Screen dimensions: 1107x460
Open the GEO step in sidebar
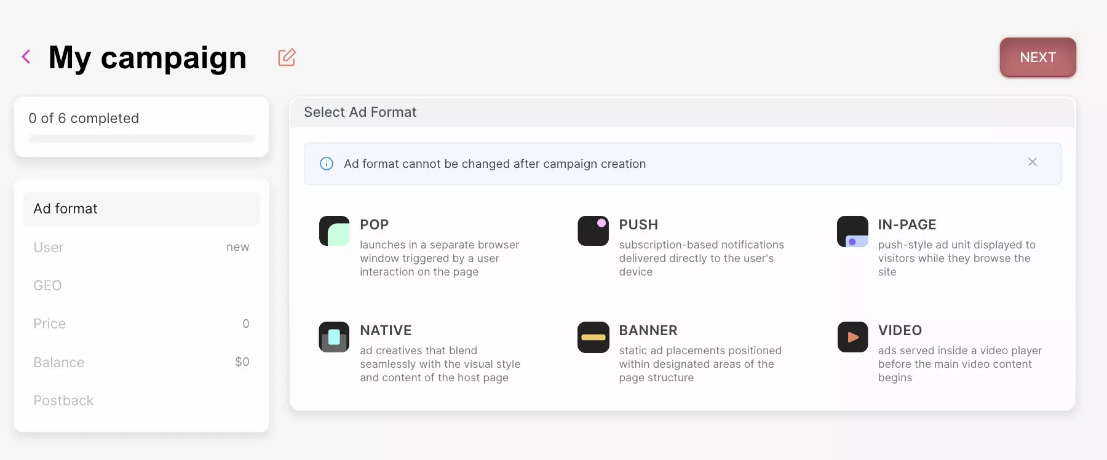coord(141,285)
